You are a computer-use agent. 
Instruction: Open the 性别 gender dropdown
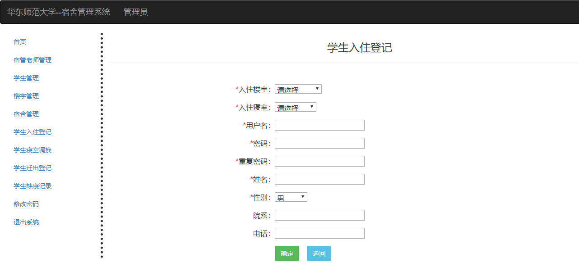291,197
